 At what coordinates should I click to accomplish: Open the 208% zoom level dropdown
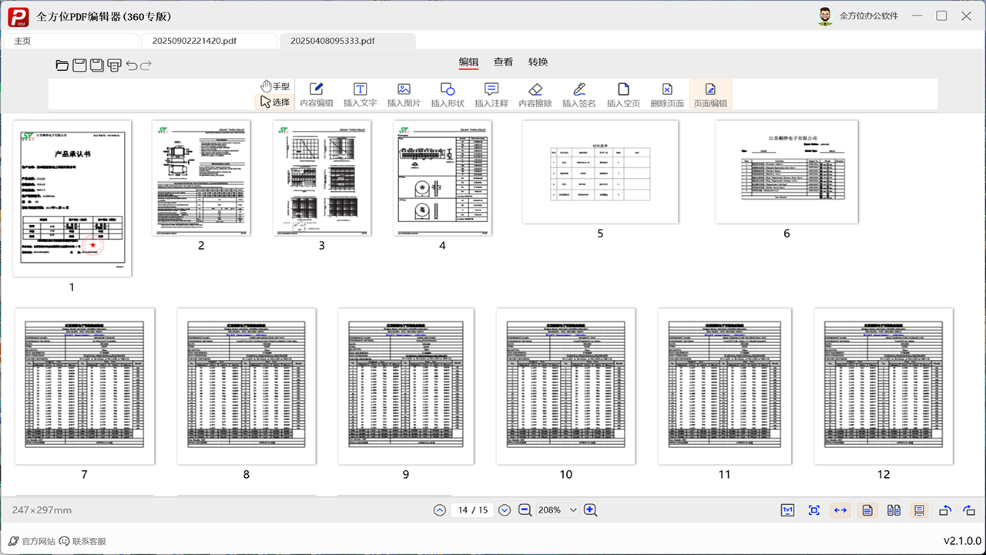[x=573, y=510]
